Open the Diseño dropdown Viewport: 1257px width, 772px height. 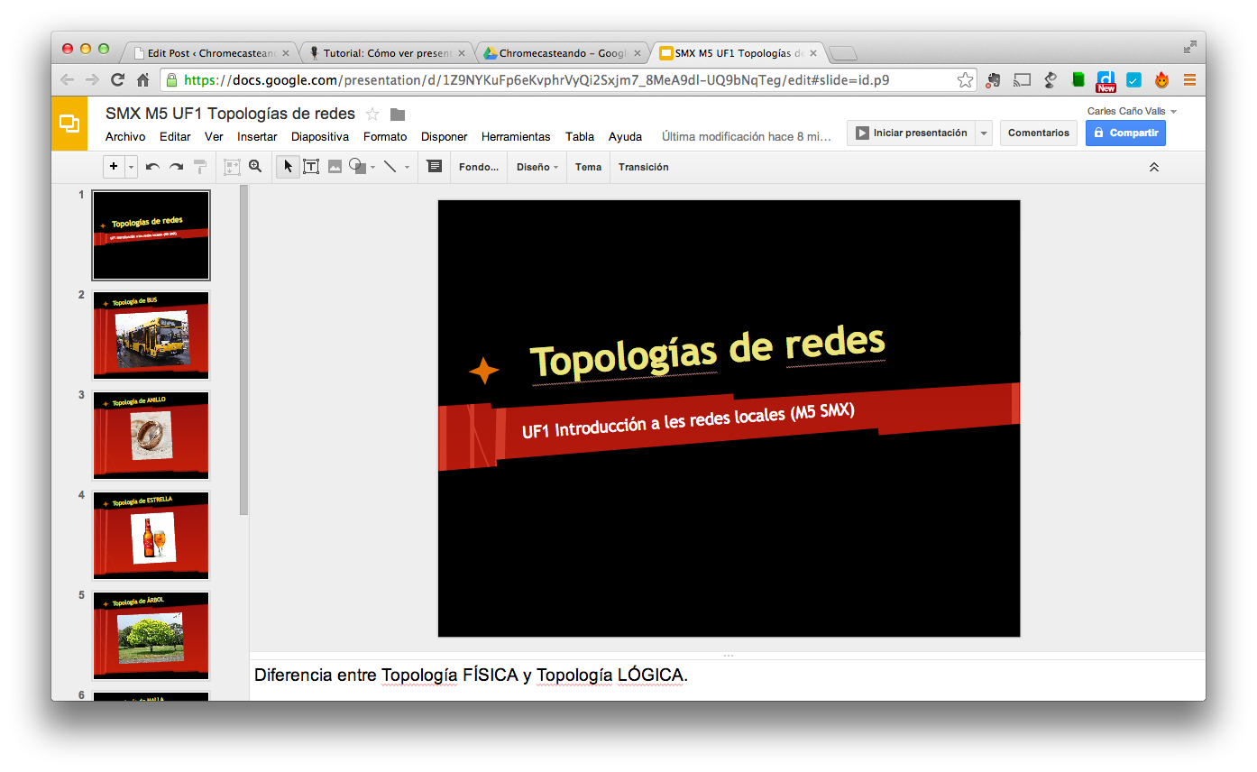click(x=536, y=166)
